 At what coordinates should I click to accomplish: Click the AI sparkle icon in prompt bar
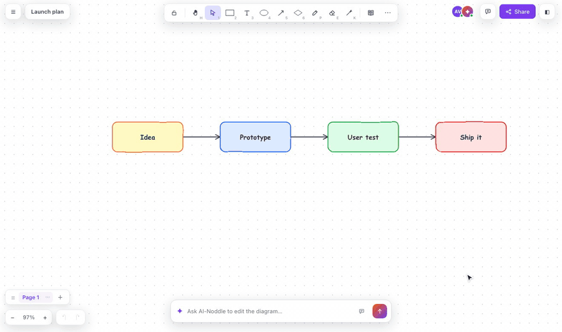(180, 311)
